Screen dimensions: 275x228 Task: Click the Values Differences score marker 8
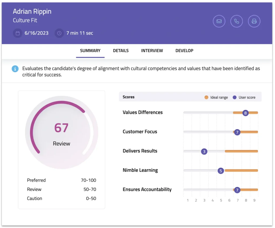click(x=245, y=113)
